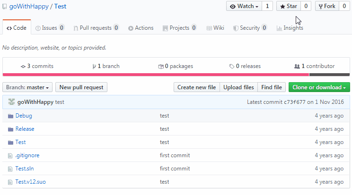Expand the Clone or download dropdown
The width and height of the screenshot is (352, 195).
tap(319, 87)
